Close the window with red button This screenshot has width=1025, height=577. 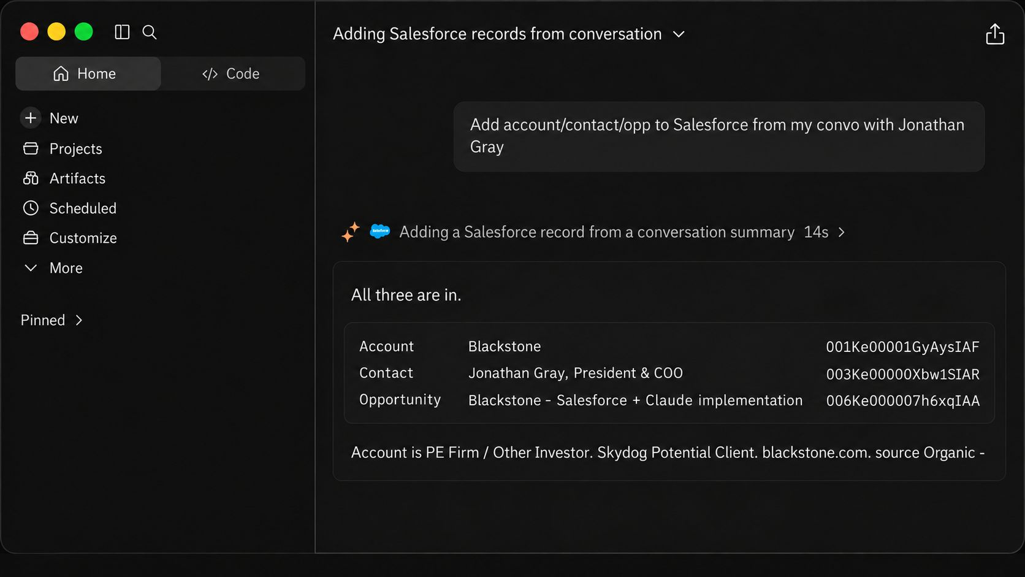click(29, 31)
